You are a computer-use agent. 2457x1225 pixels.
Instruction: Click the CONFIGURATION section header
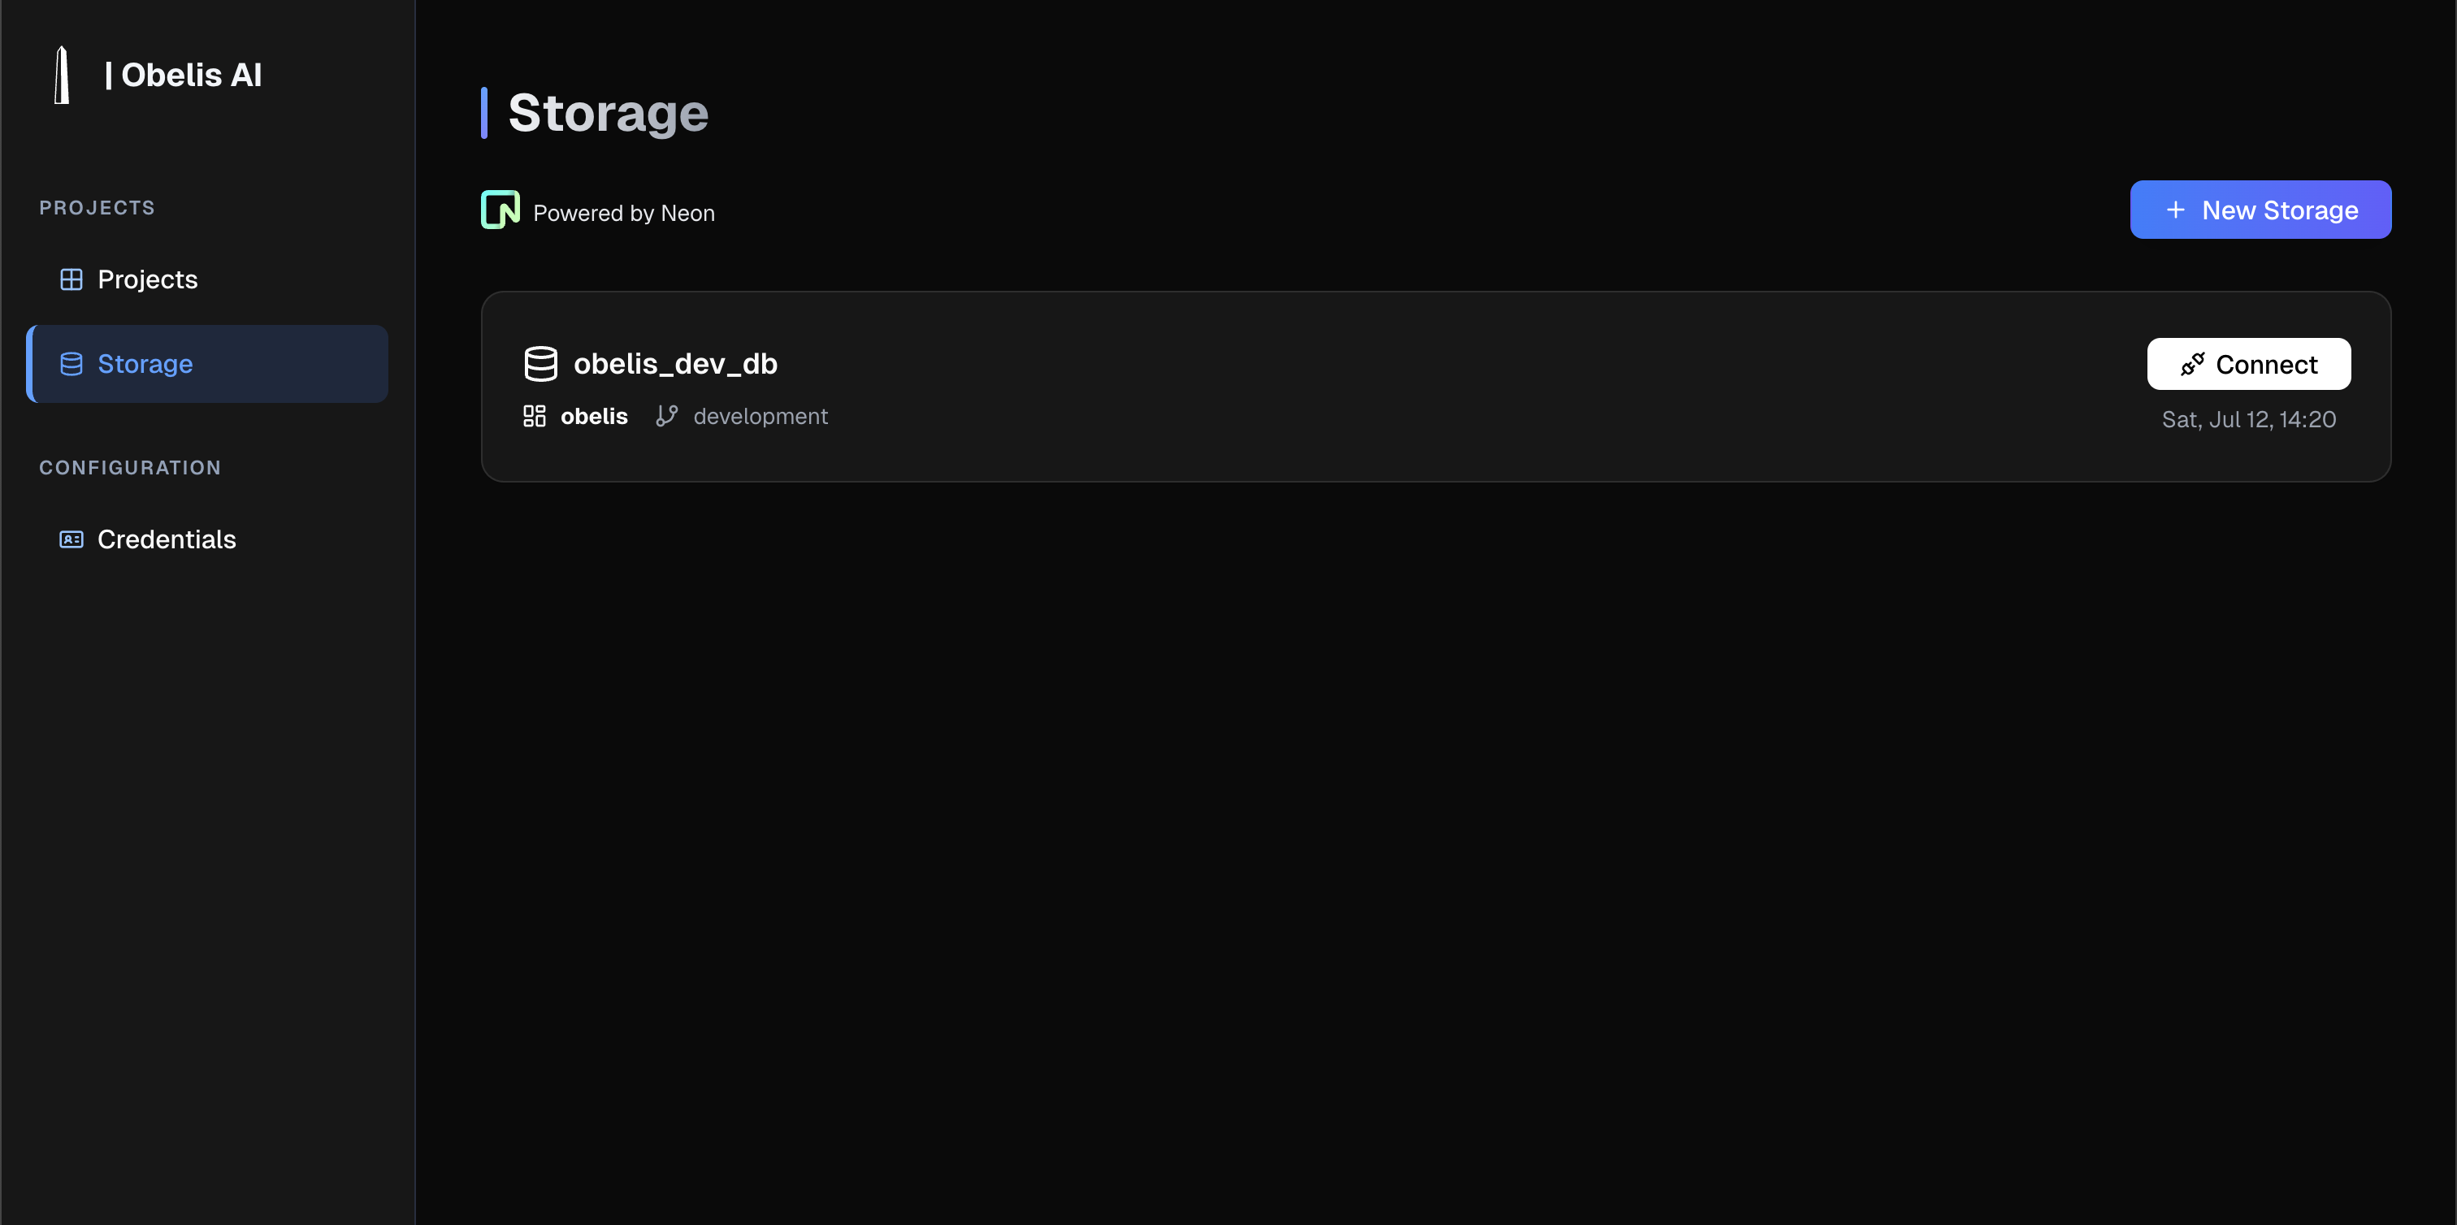(x=130, y=468)
